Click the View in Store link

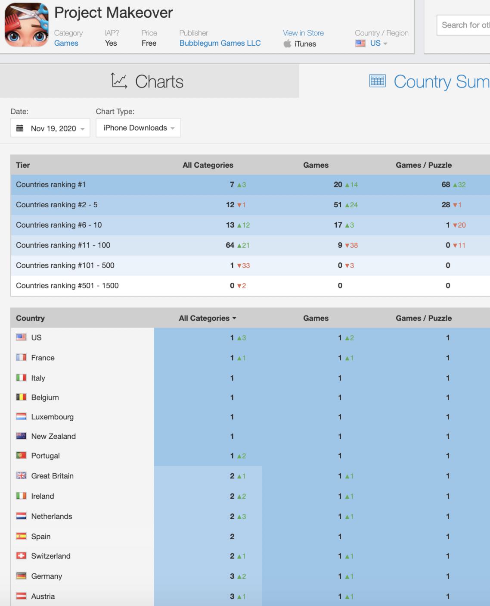click(303, 33)
